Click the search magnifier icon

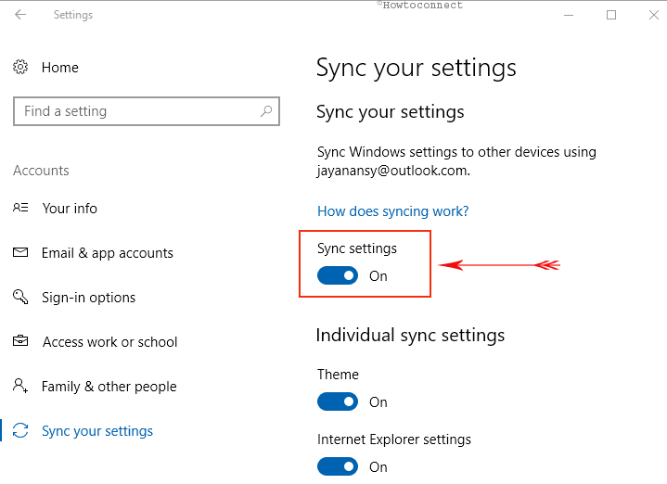(266, 111)
